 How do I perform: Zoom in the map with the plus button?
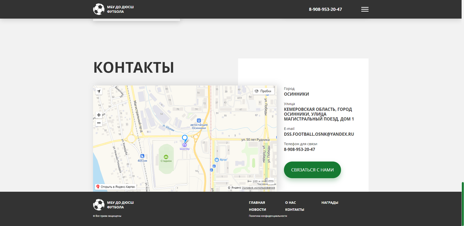pyautogui.click(x=99, y=115)
